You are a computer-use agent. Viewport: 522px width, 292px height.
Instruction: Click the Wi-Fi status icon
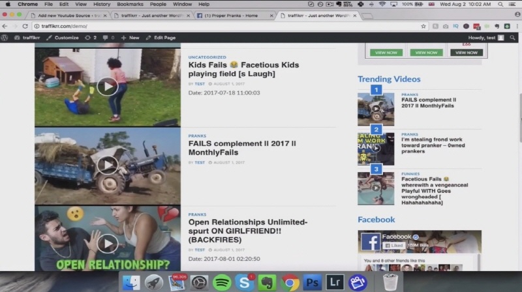pyautogui.click(x=382, y=5)
